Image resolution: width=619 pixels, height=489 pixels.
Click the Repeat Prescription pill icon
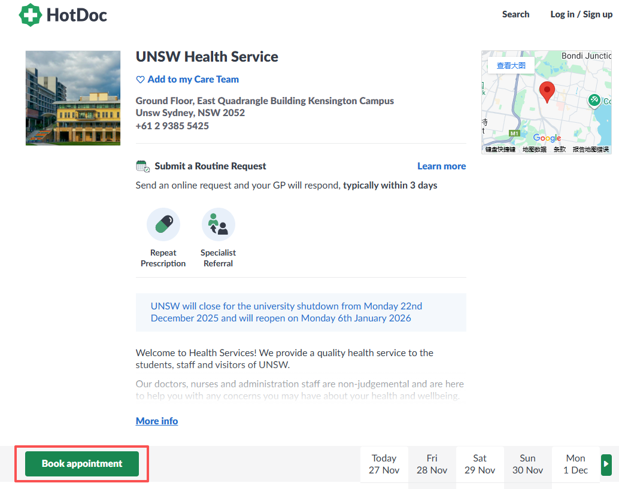coord(163,224)
